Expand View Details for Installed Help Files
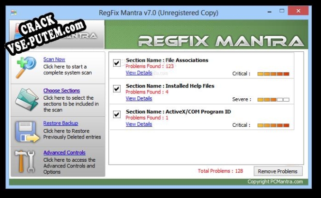The image size is (321, 198). click(138, 98)
